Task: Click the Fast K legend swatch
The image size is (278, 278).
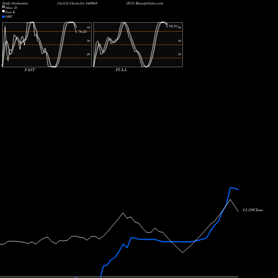Action: (3, 11)
